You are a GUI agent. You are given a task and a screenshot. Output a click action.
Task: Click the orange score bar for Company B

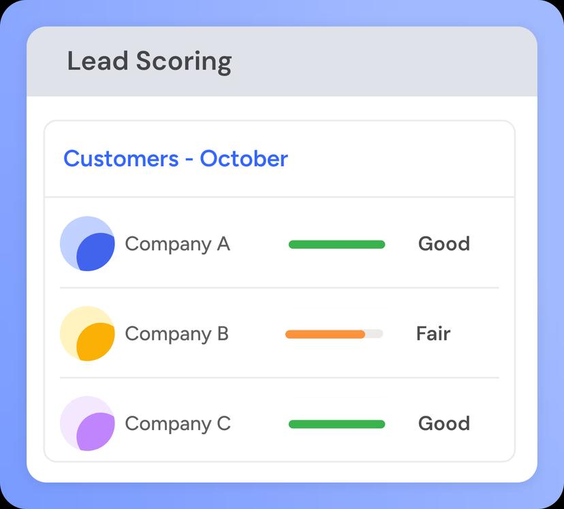click(325, 334)
